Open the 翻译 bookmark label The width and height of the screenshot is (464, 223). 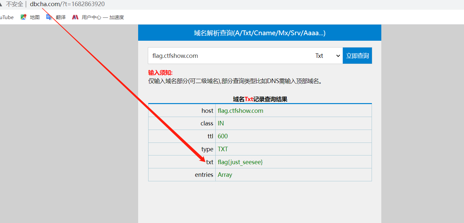point(61,17)
